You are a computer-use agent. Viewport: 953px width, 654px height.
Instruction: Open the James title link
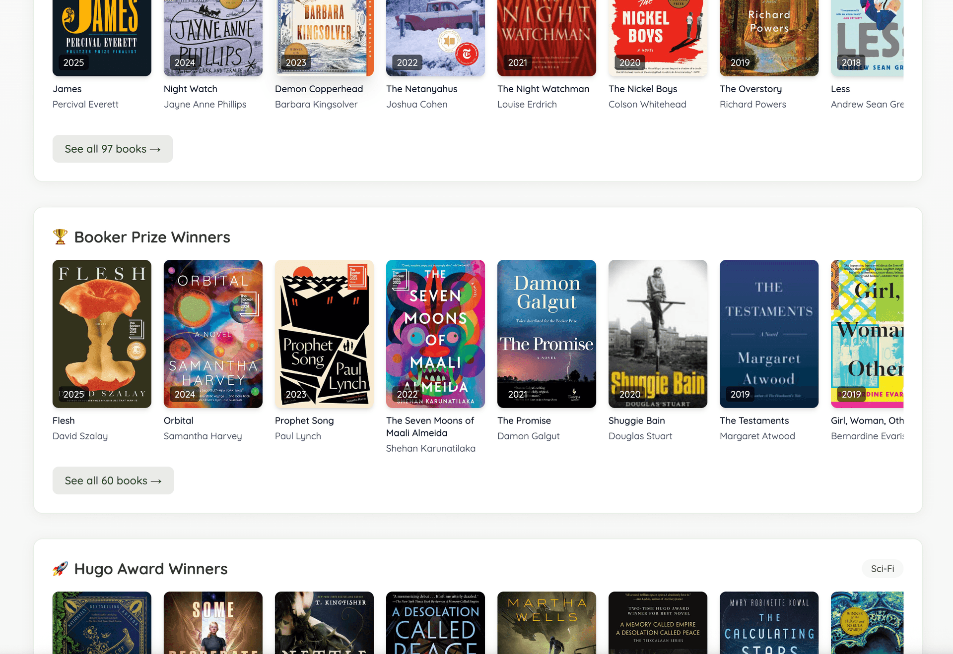67,89
